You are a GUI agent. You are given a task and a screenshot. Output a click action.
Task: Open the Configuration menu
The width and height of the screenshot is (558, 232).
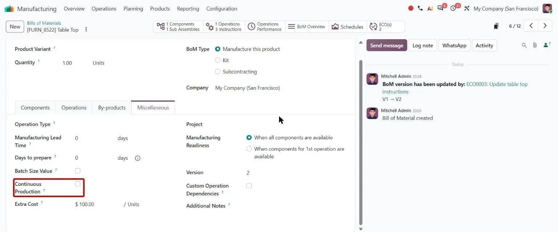[x=222, y=9]
